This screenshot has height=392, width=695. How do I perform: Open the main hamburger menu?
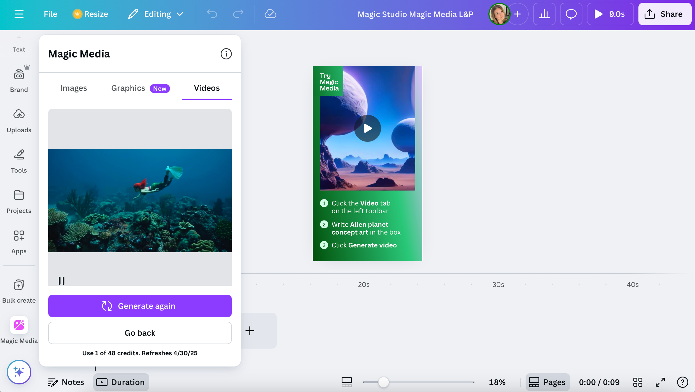[19, 14]
